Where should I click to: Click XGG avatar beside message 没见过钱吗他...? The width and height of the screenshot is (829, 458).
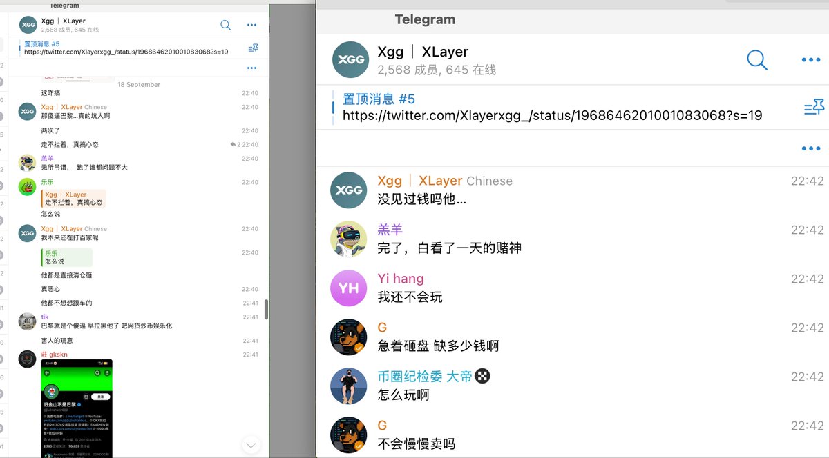click(349, 190)
